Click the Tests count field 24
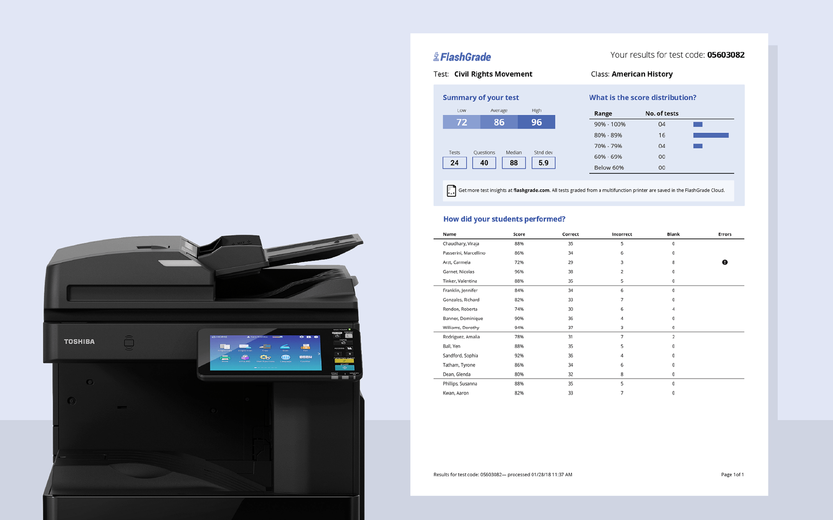833x520 pixels. click(x=455, y=163)
